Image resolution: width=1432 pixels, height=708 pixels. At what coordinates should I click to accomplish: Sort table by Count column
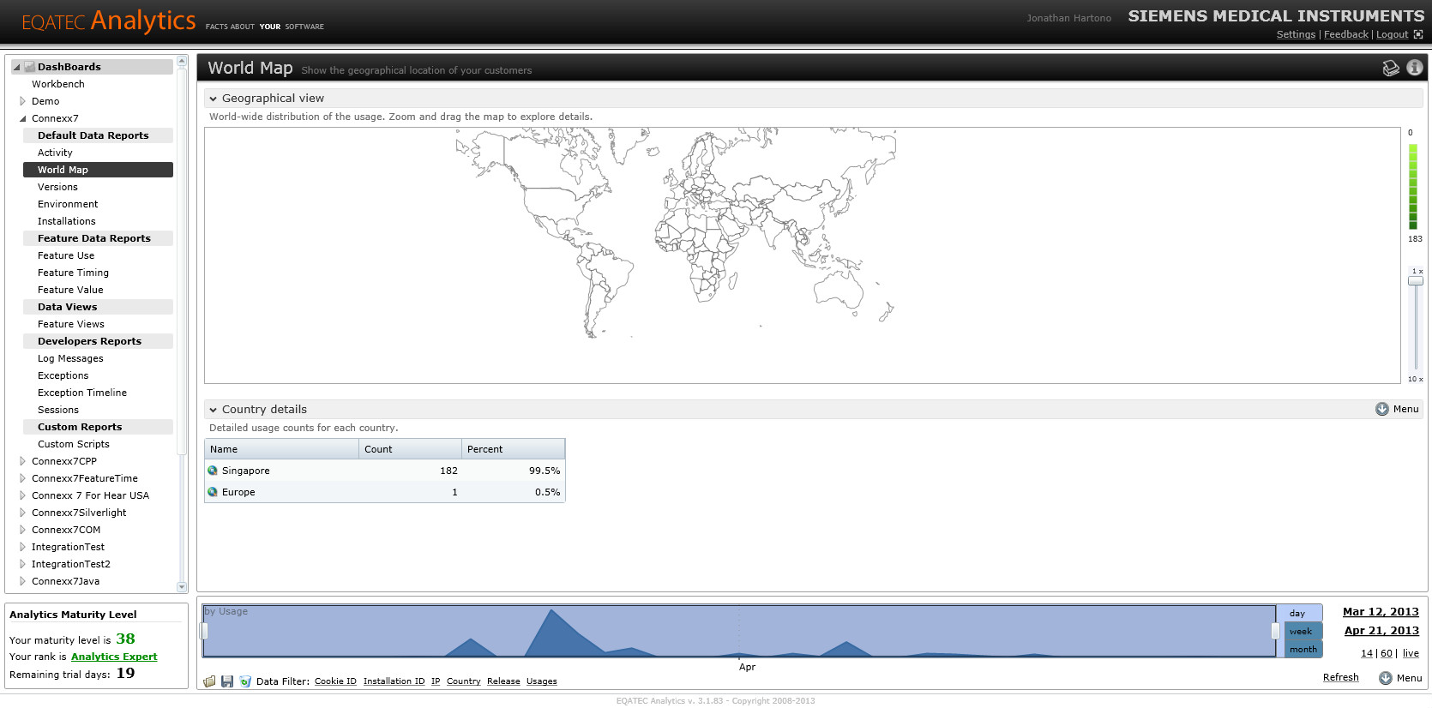point(410,449)
